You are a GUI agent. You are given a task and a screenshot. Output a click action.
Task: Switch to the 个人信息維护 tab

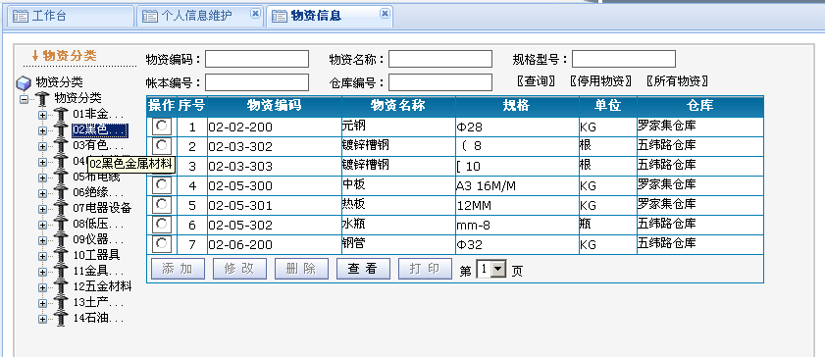pyautogui.click(x=200, y=17)
